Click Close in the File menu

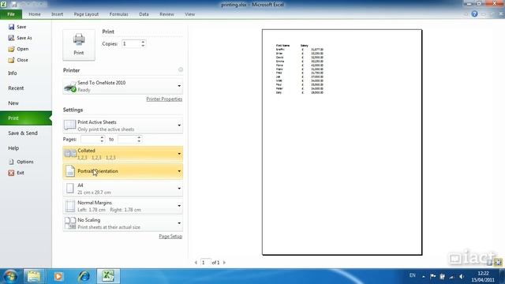[19, 60]
